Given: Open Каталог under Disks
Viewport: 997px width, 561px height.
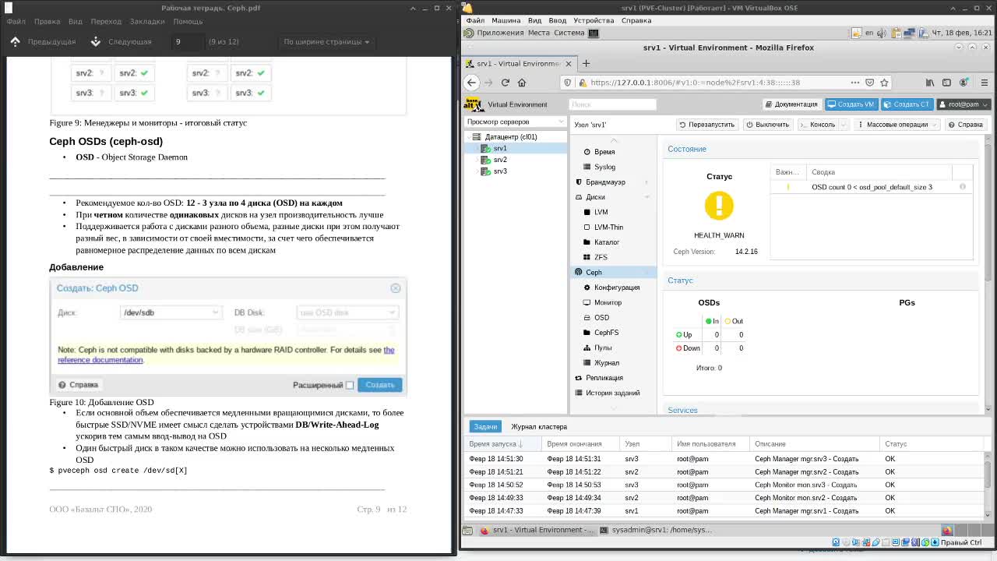Looking at the screenshot, I should (x=613, y=242).
